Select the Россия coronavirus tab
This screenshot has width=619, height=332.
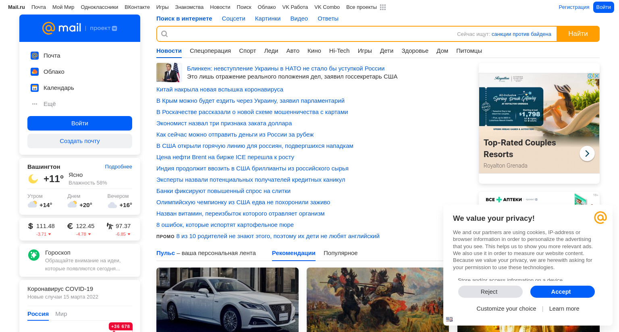(x=38, y=314)
